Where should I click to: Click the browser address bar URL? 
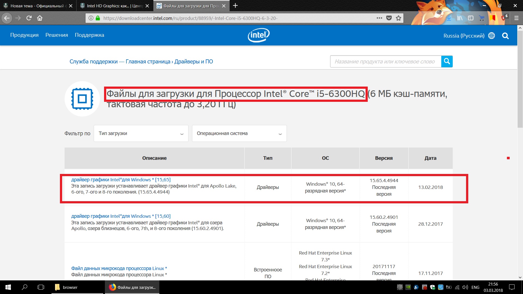[x=190, y=18]
